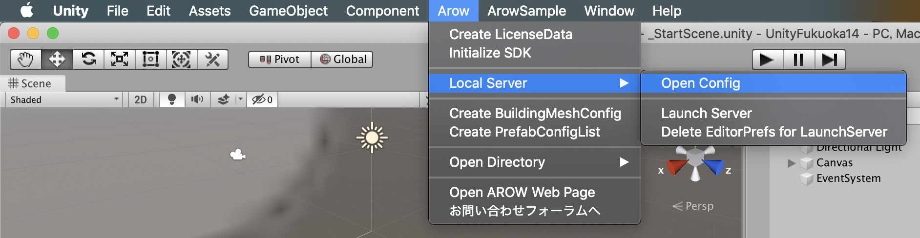The width and height of the screenshot is (920, 238).
Task: Open the Unity menu
Action: point(71,11)
